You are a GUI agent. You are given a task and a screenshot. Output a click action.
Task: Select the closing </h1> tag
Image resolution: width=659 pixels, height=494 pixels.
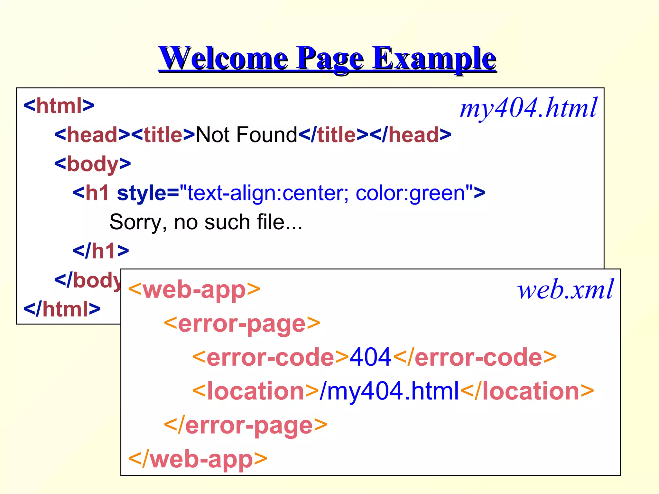[101, 251]
